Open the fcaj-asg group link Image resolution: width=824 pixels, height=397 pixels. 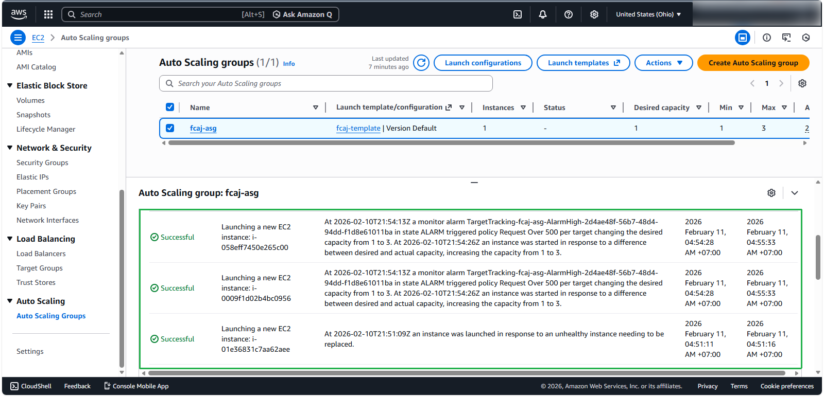203,128
